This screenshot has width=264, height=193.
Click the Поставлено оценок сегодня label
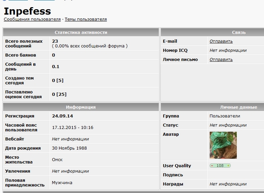23,94
